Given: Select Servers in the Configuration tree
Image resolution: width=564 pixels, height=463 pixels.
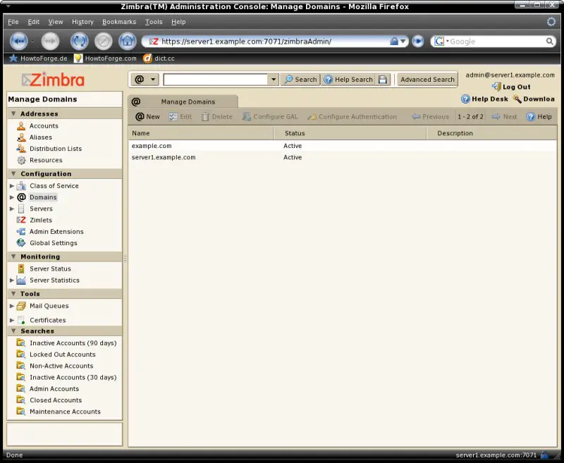Looking at the screenshot, I should pyautogui.click(x=41, y=209).
